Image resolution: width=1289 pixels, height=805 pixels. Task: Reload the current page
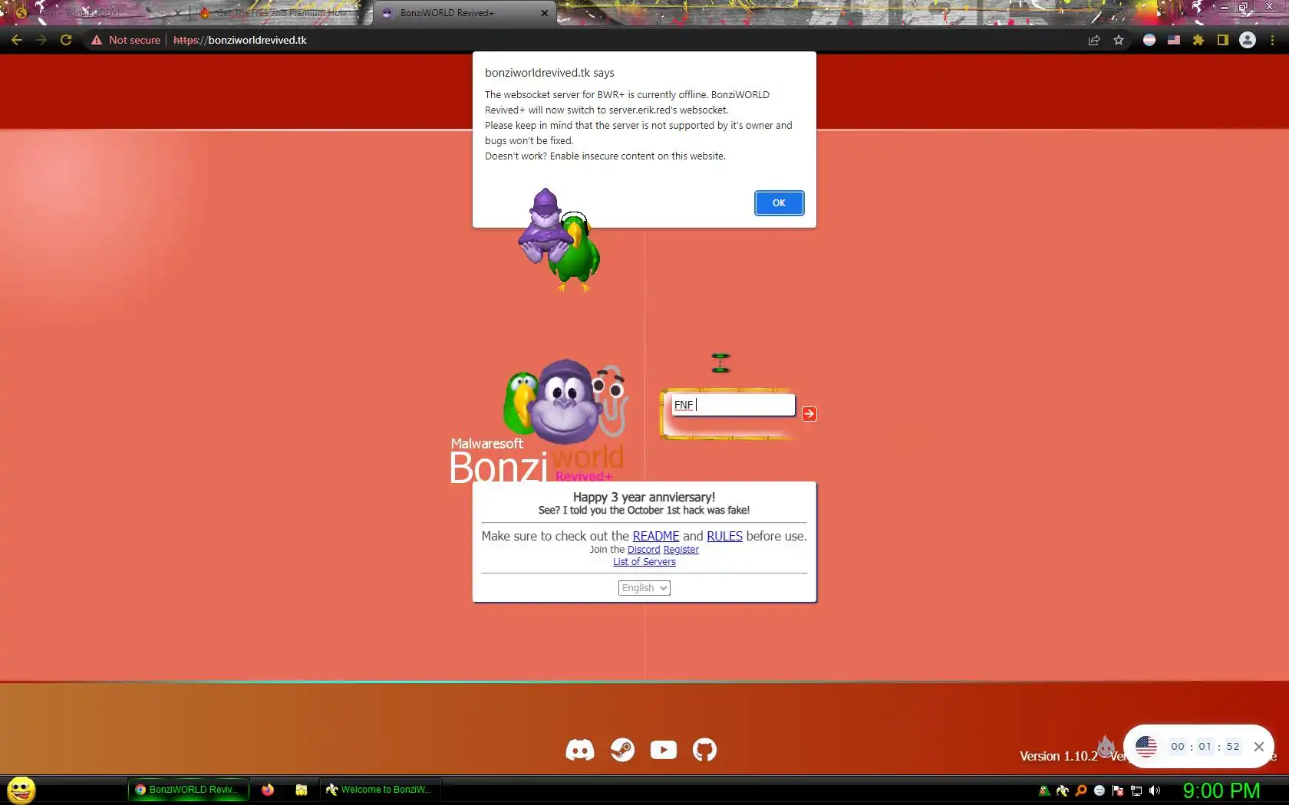(66, 40)
